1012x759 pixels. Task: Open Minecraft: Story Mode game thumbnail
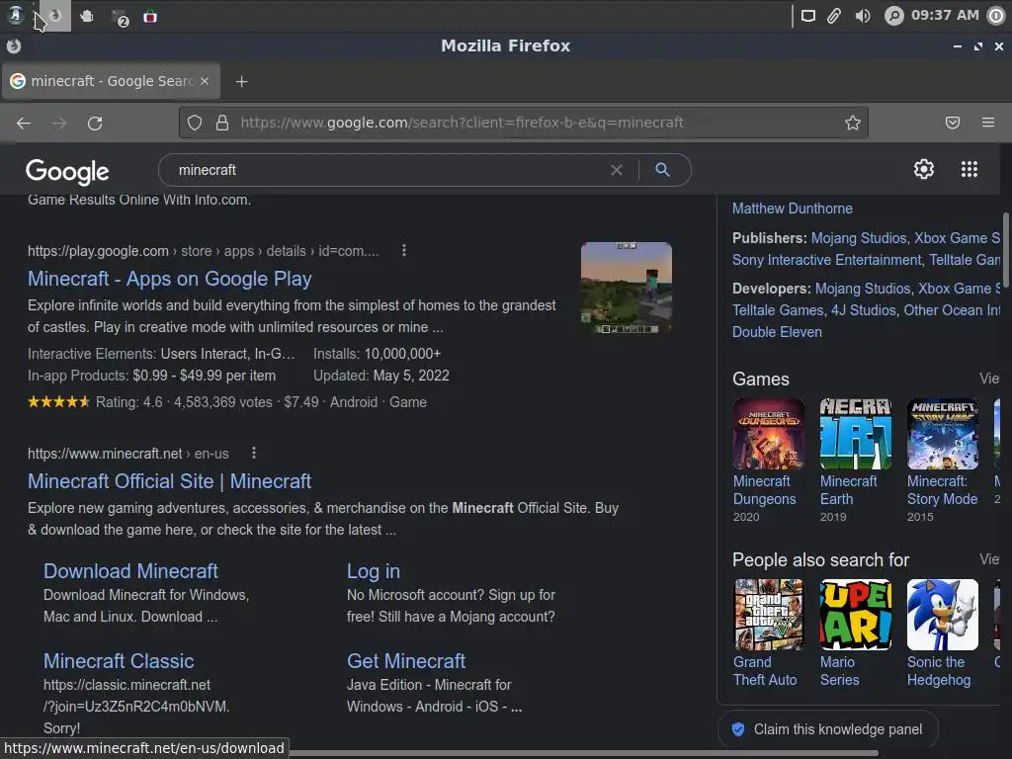tap(942, 434)
